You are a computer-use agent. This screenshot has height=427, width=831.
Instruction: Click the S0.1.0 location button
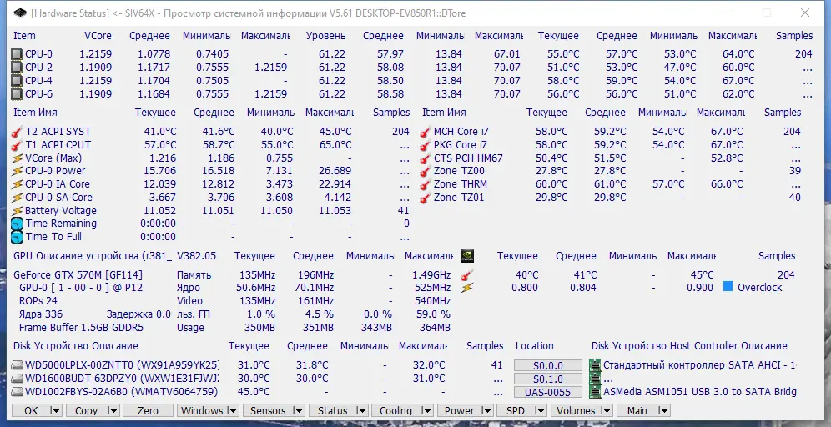pos(548,379)
